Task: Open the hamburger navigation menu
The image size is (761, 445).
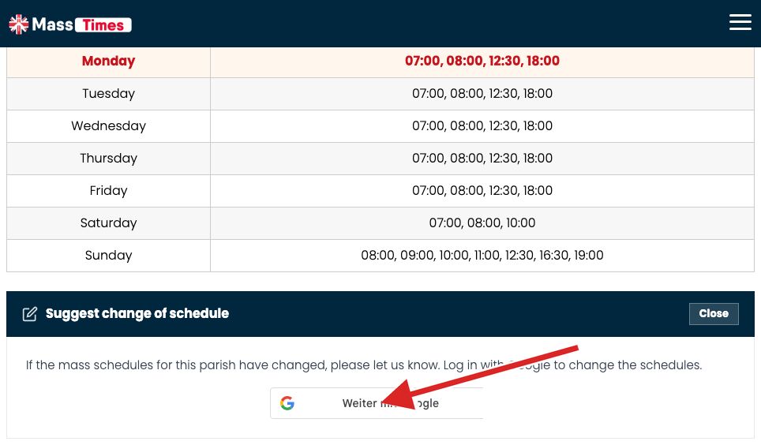Action: [740, 22]
